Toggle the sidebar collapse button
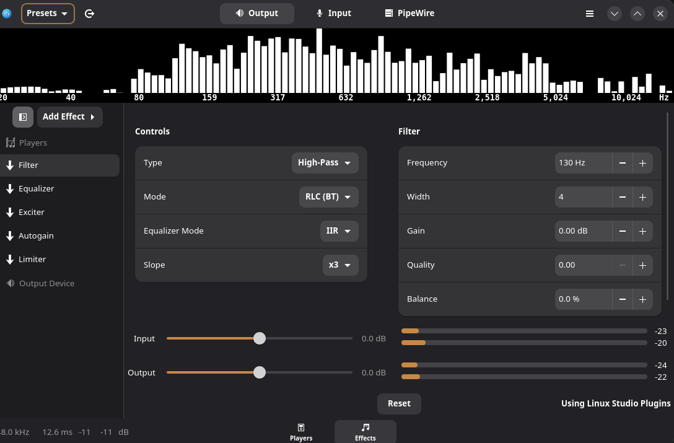This screenshot has height=443, width=674. (23, 117)
